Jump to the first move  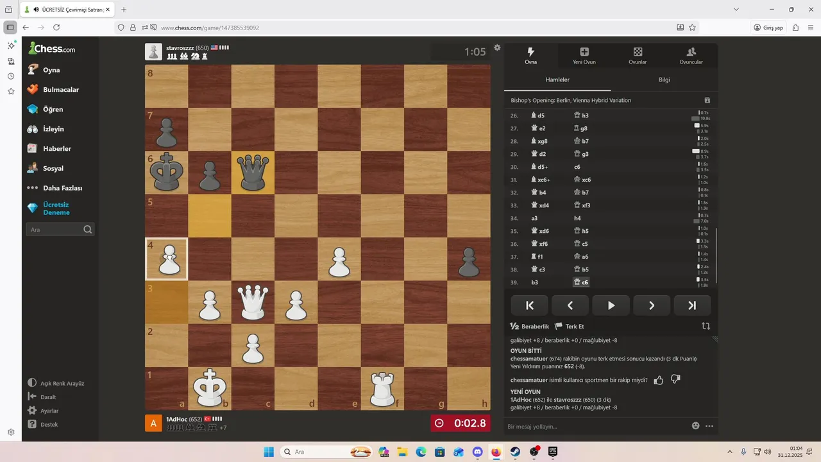tap(530, 305)
